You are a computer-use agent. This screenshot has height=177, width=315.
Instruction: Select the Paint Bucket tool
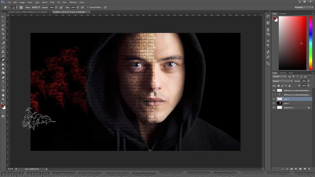click(3, 64)
